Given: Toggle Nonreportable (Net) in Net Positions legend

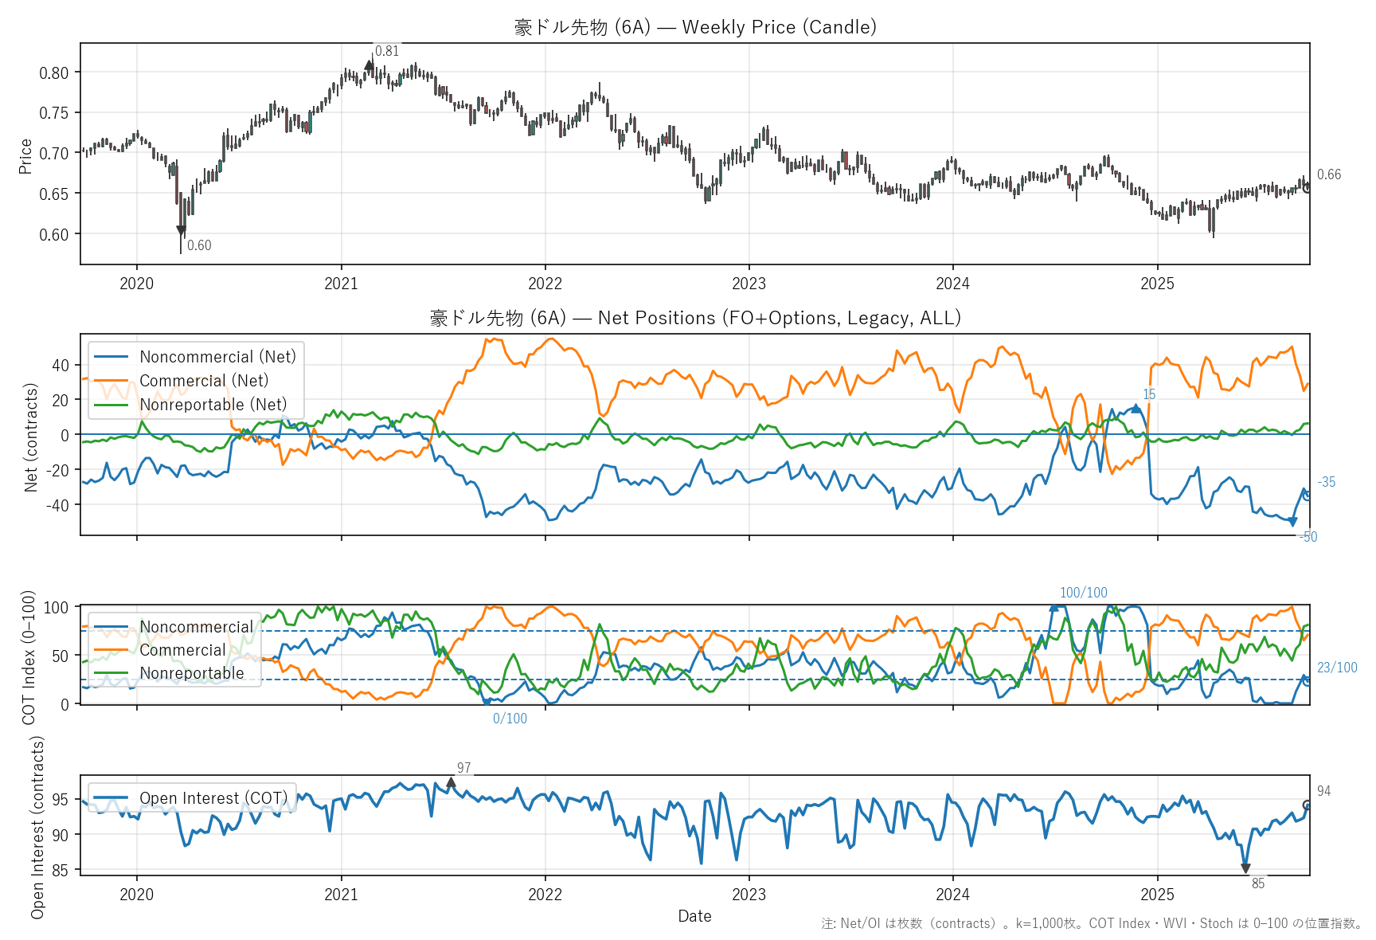Looking at the screenshot, I should 213,405.
